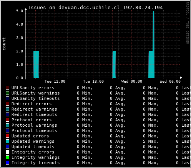
Task: Click the Integrity errors white swatch
Action: (7, 152)
